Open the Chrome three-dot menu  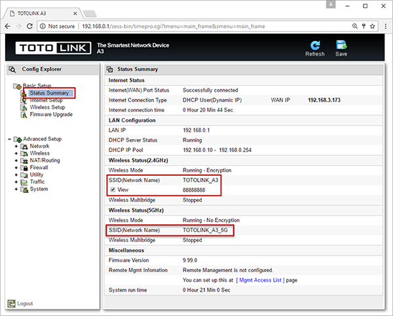[x=386, y=26]
